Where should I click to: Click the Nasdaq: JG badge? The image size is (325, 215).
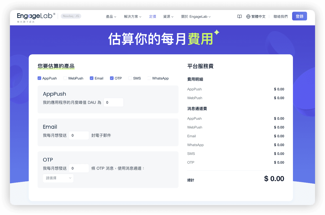point(71,16)
